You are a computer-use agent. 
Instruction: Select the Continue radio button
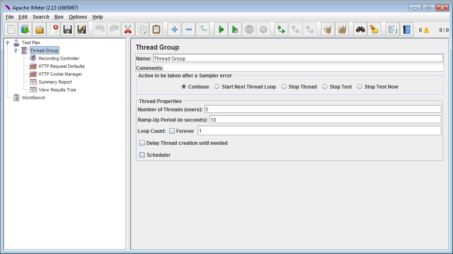click(184, 87)
